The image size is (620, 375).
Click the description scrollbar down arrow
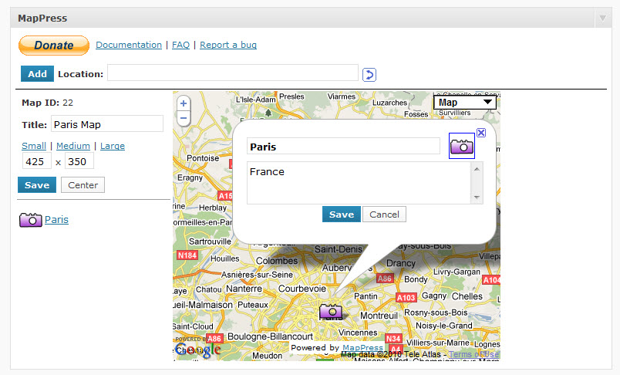(x=477, y=197)
